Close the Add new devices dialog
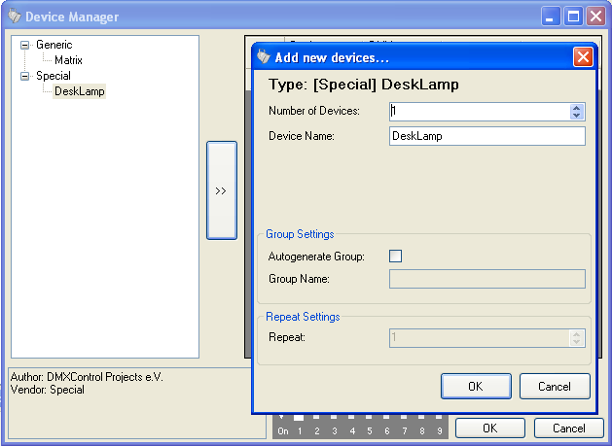Image resolution: width=612 pixels, height=446 pixels. tap(583, 57)
